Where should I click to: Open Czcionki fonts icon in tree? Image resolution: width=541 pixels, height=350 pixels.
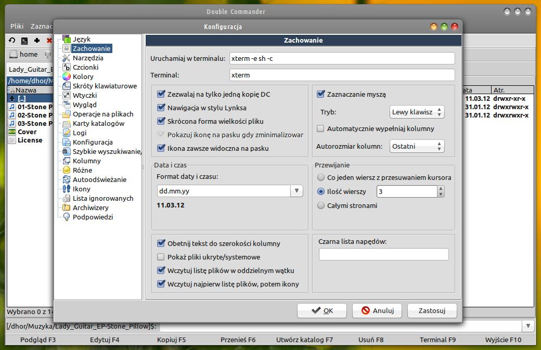(67, 67)
